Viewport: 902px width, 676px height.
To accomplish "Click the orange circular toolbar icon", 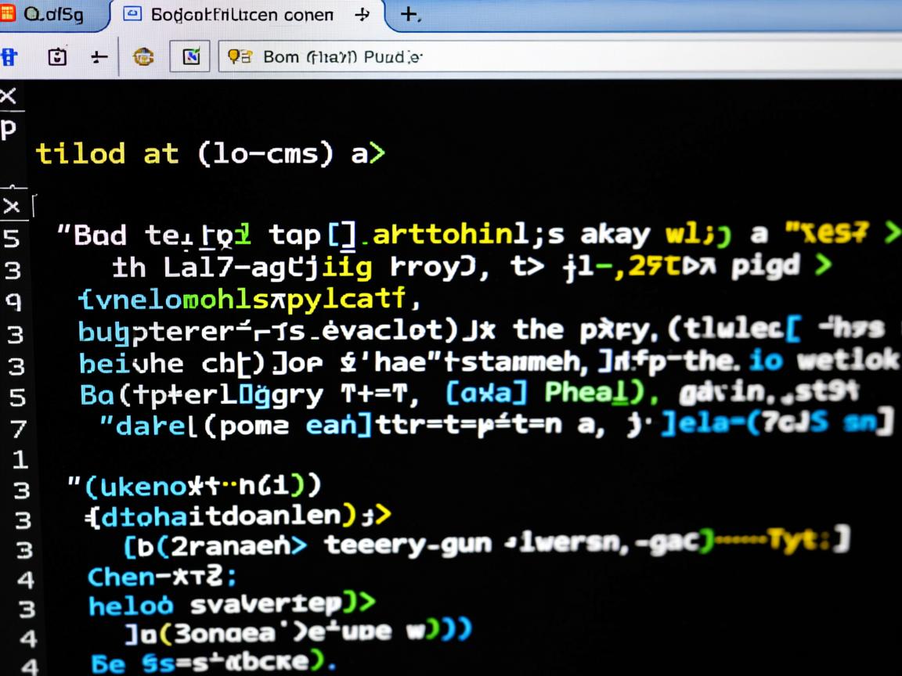I will 143,56.
